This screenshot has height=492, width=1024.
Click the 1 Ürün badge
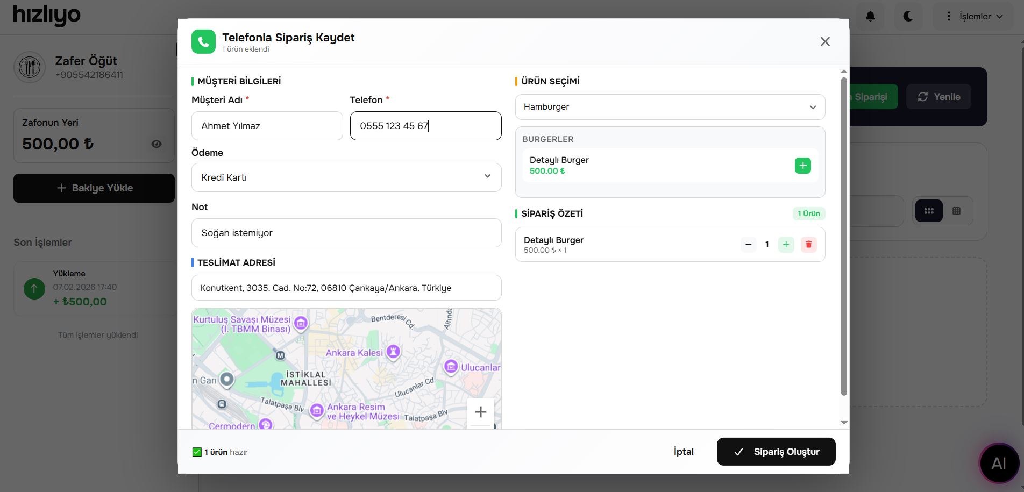tap(809, 213)
